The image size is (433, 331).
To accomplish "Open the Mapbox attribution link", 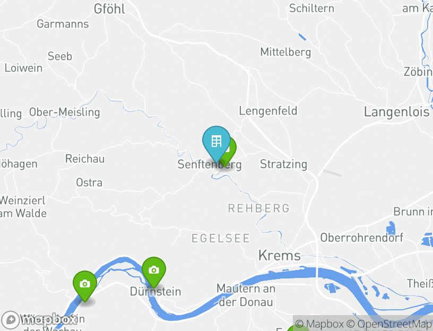I will (319, 324).
